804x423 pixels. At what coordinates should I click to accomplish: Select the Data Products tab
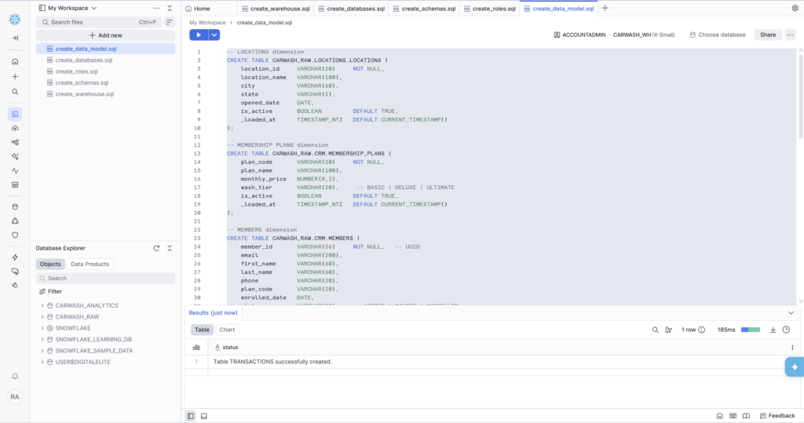tap(90, 264)
